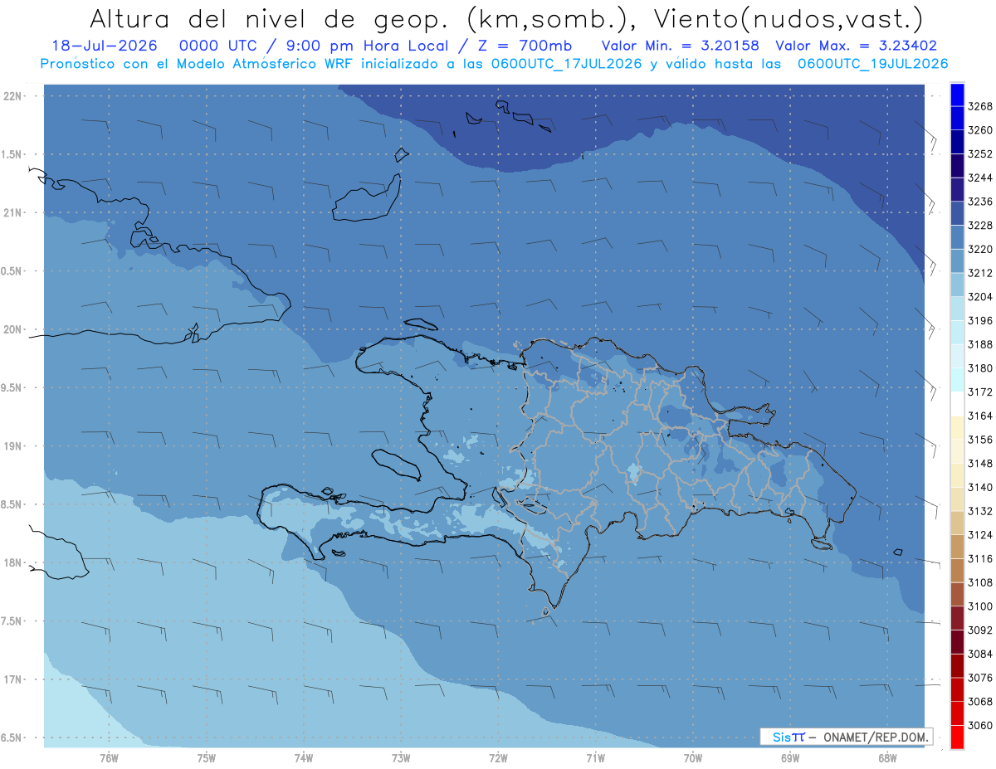This screenshot has height=769, width=996.
Task: Click the '3100' legend value
Action: 980,606
